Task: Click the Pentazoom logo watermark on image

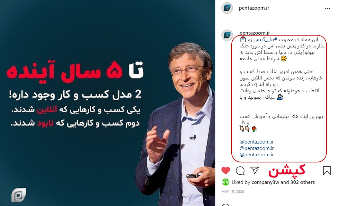Action: (x=19, y=195)
